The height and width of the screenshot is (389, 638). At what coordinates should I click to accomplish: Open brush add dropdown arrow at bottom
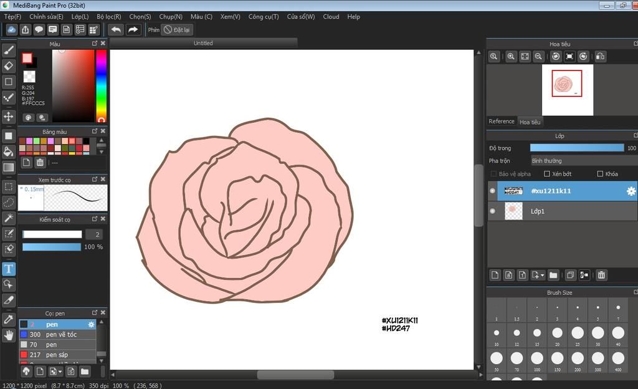(60, 372)
